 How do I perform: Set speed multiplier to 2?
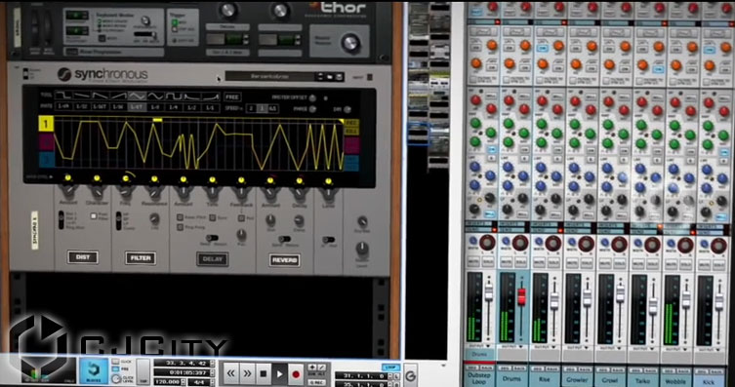pos(252,108)
